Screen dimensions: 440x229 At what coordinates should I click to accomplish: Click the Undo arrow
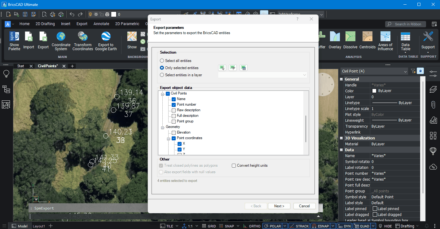(72, 14)
